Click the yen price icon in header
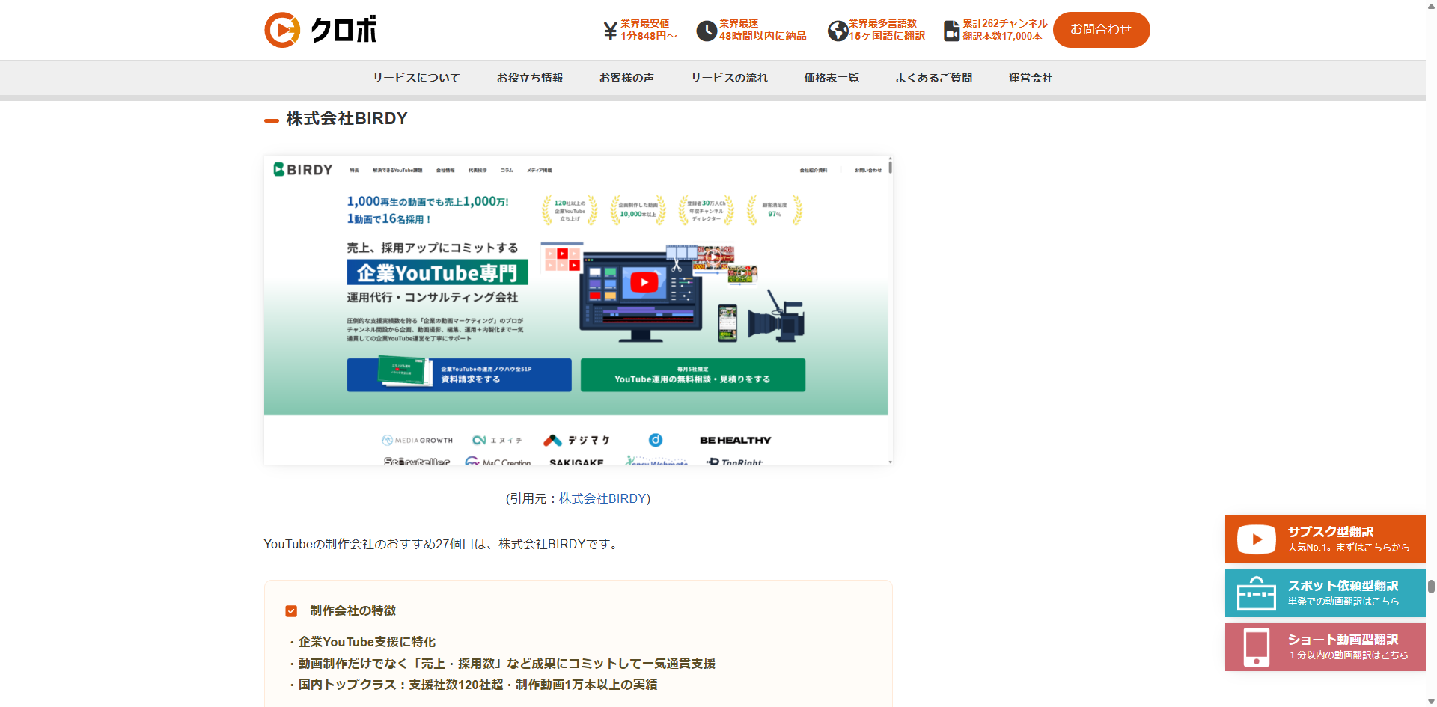The image size is (1437, 707). click(610, 31)
